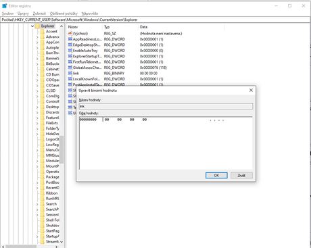Click the BamThrottling folder icon
Viewport: 311px width, 248px height.
tap(43, 53)
